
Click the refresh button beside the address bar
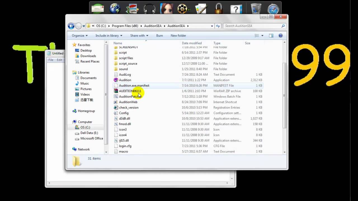[218, 26]
